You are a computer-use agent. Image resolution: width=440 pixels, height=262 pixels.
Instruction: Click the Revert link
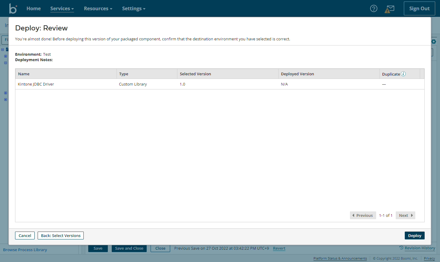coord(279,248)
